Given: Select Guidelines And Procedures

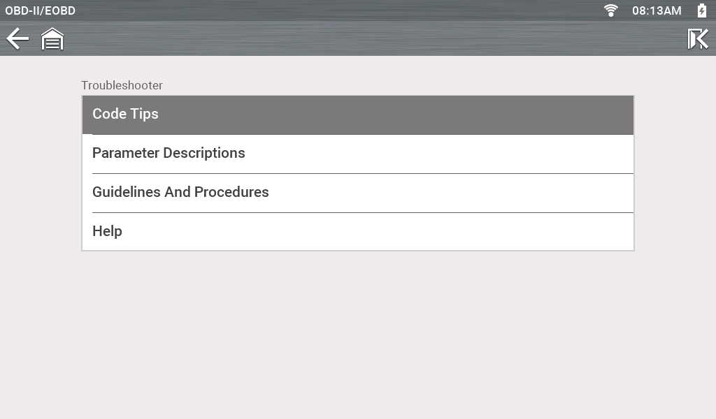Looking at the screenshot, I should (x=357, y=193).
